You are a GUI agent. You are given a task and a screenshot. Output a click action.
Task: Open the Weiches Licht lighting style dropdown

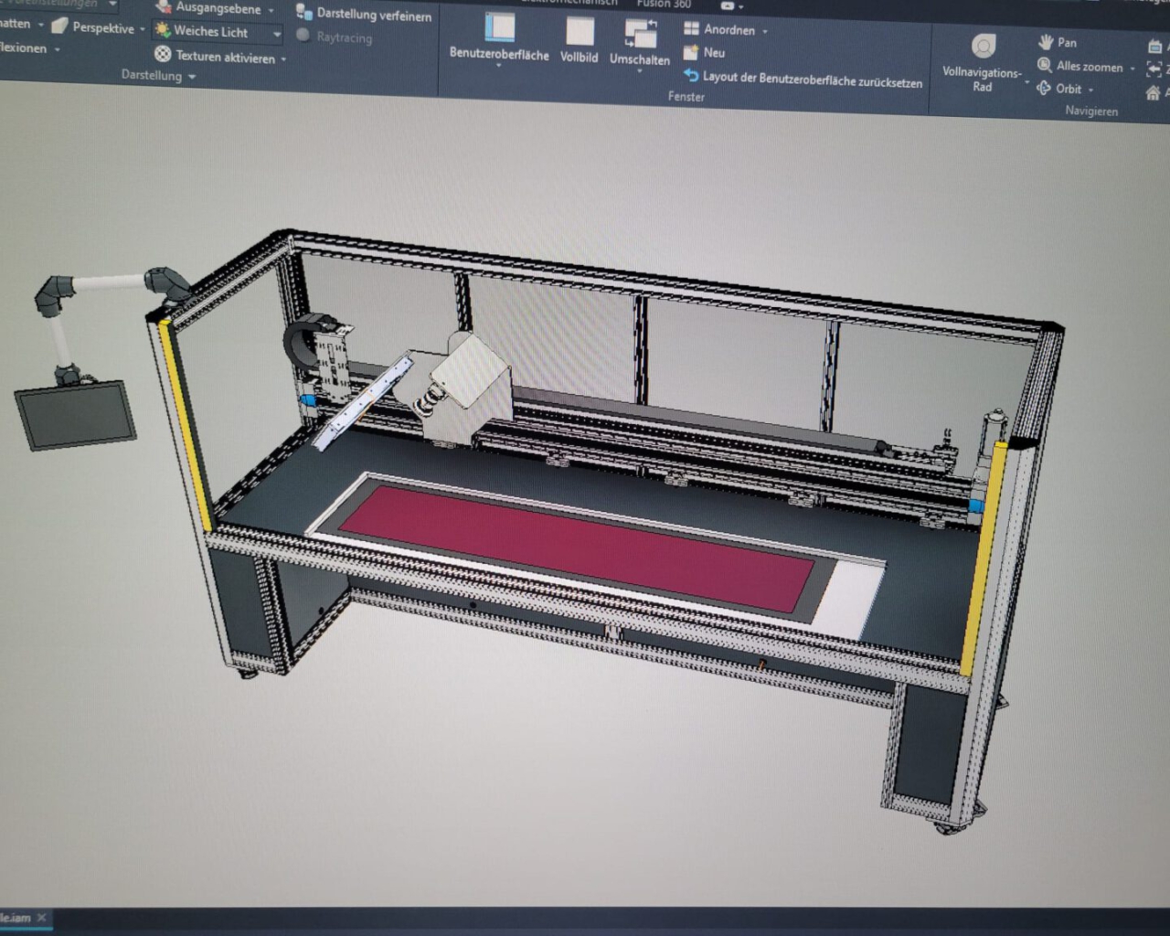click(277, 34)
